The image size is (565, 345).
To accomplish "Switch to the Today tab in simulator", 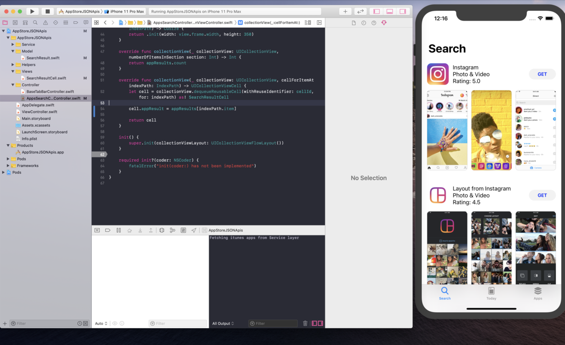I will pyautogui.click(x=491, y=294).
